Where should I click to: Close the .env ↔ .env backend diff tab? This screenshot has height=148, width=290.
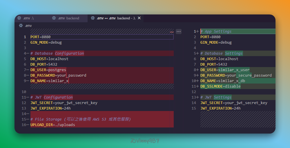point(139,18)
